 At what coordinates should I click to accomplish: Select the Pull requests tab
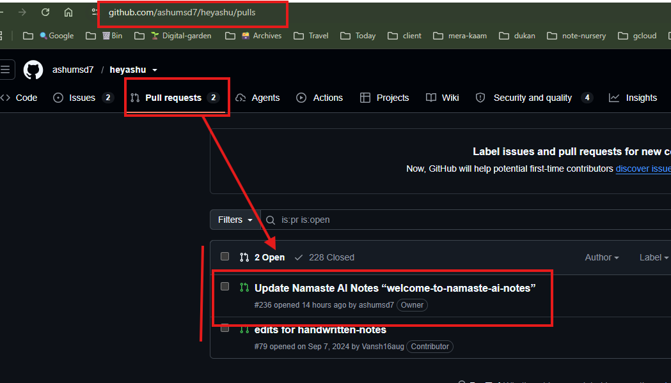click(175, 98)
